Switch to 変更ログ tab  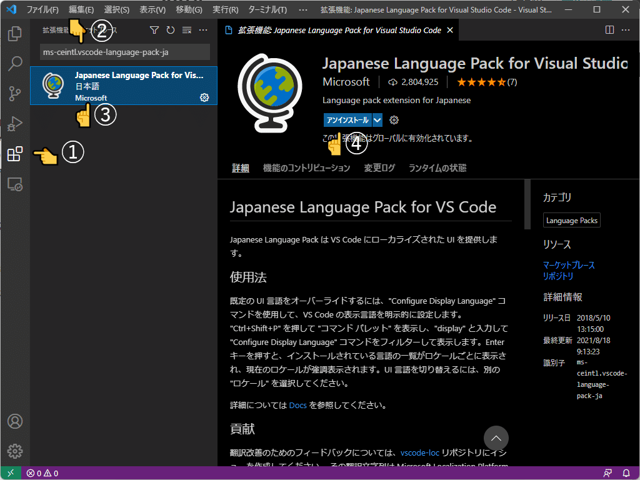coord(379,168)
